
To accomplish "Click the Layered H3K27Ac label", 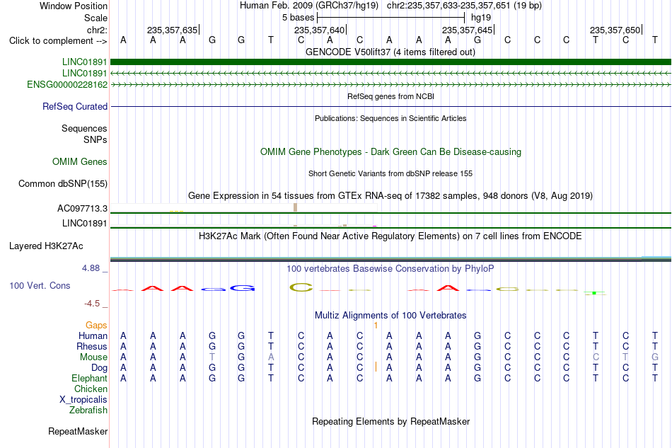I will pos(46,246).
